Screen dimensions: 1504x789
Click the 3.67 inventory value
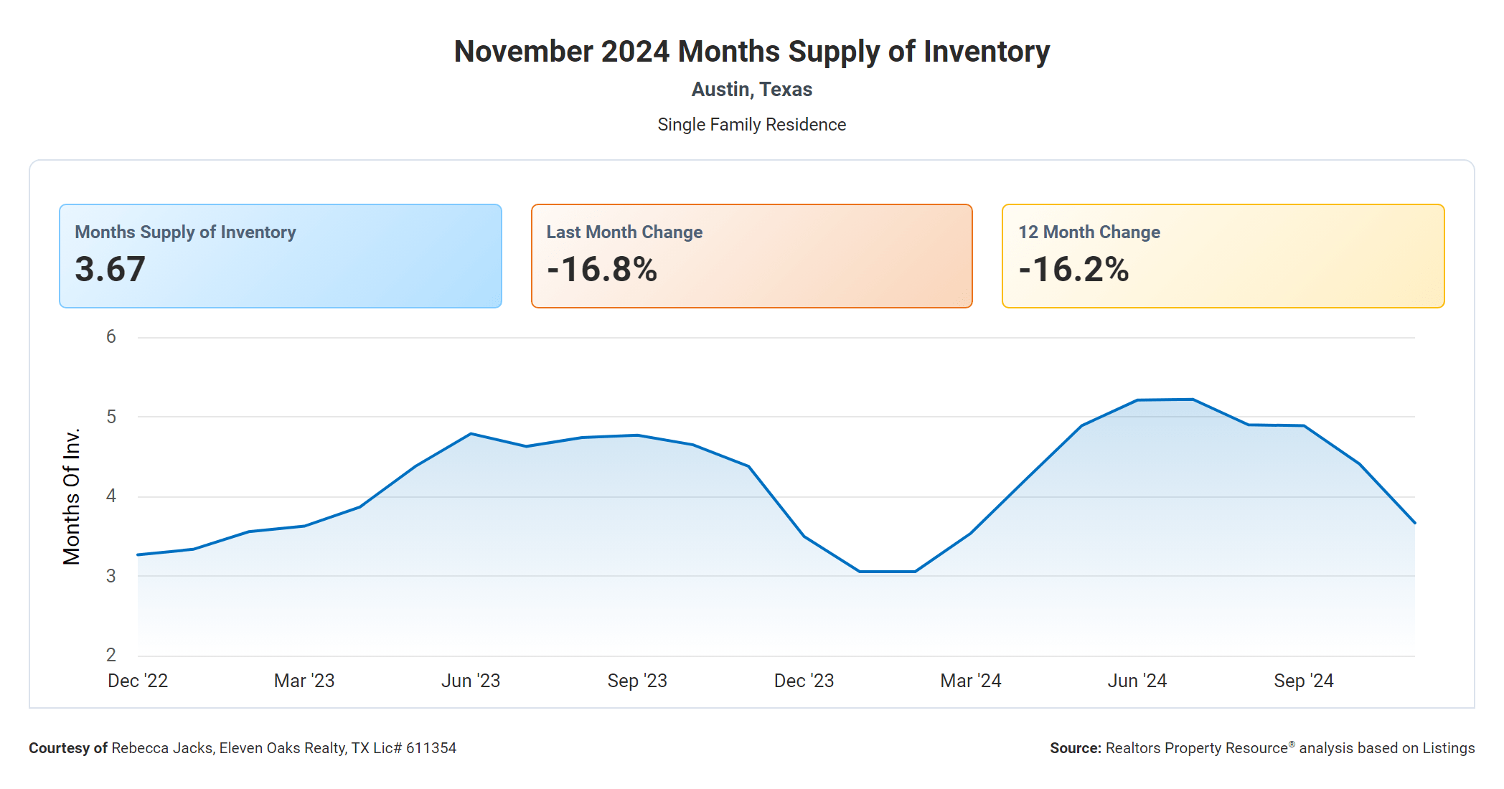tap(111, 270)
